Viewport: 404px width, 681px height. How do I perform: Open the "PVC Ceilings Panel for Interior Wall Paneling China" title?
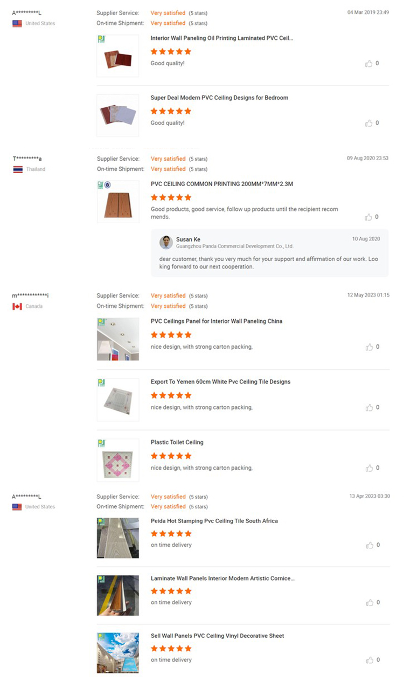point(217,321)
